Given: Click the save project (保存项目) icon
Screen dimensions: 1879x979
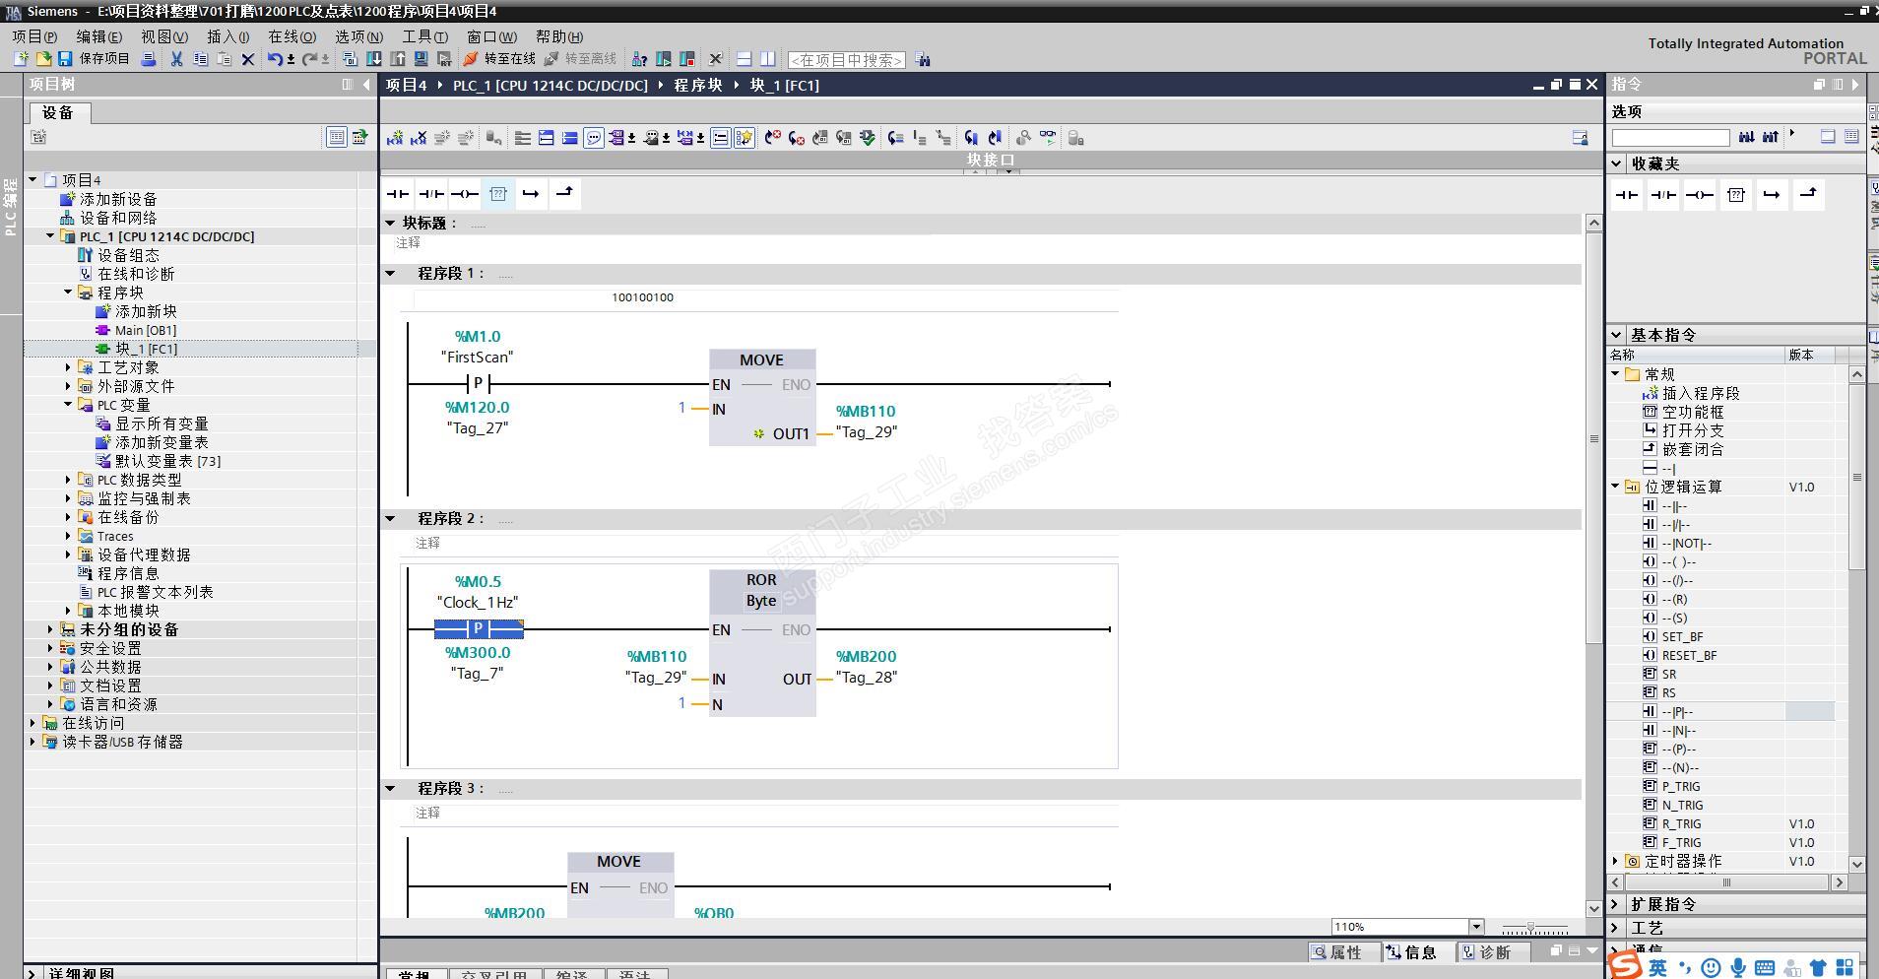Looking at the screenshot, I should tap(65, 59).
